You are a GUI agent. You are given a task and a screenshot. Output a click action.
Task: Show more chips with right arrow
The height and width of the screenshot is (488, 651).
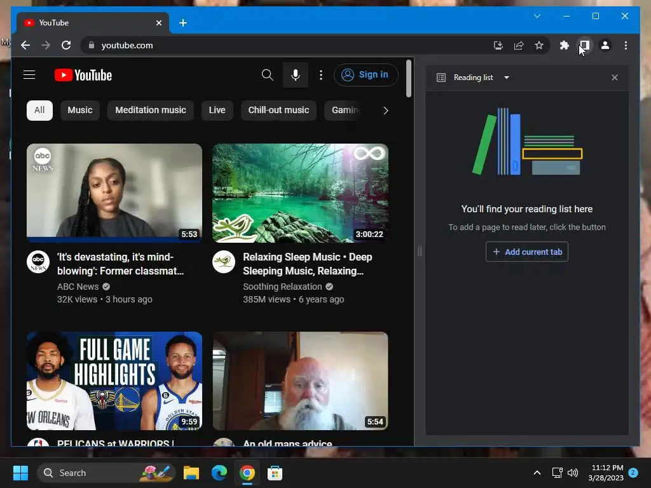386,111
